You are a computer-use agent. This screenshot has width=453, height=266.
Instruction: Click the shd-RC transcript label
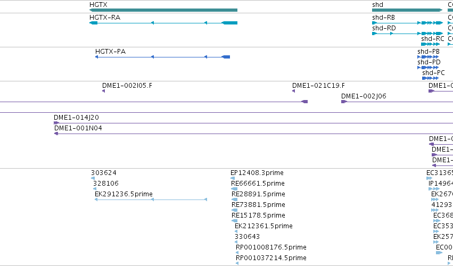click(432, 39)
